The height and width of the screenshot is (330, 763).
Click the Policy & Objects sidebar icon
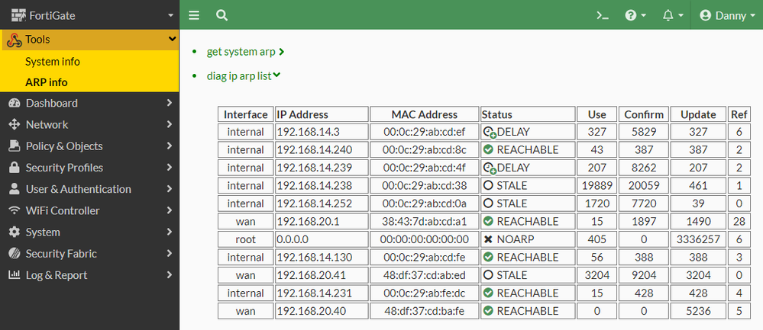(x=14, y=146)
